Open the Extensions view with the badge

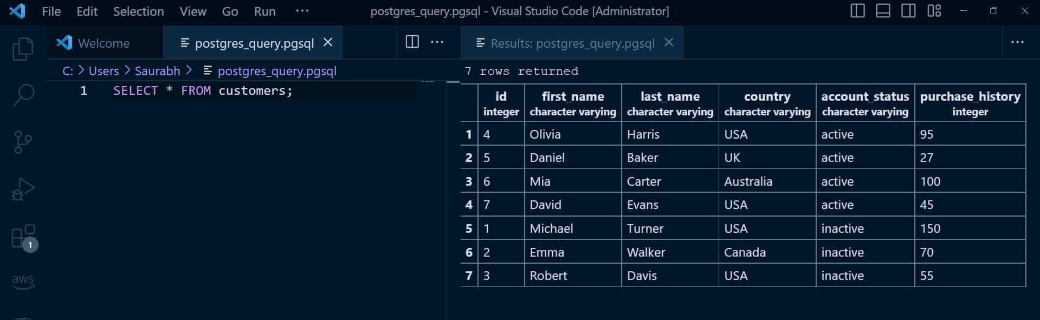[23, 237]
